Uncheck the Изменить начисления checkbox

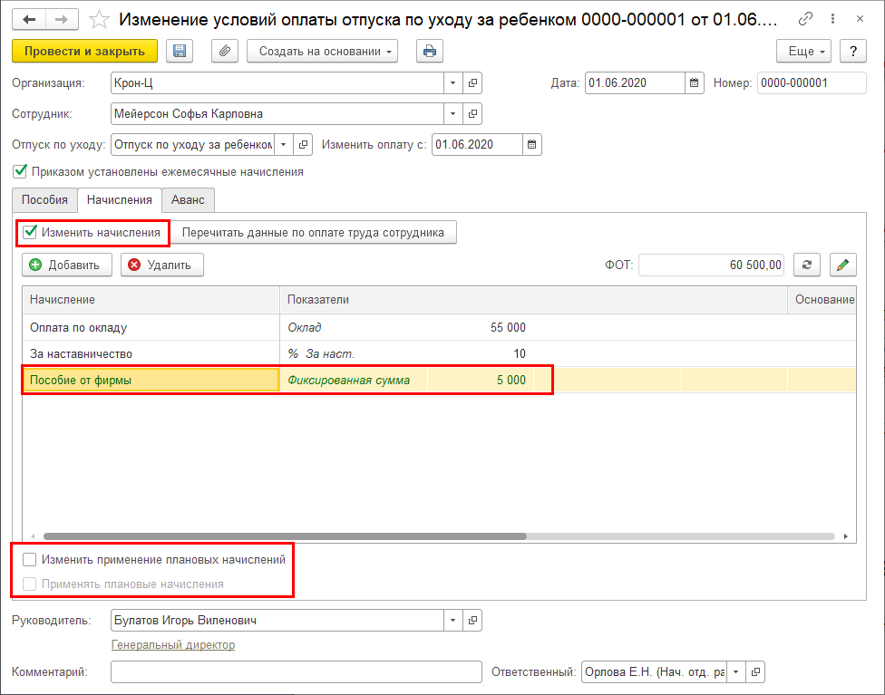(31, 233)
